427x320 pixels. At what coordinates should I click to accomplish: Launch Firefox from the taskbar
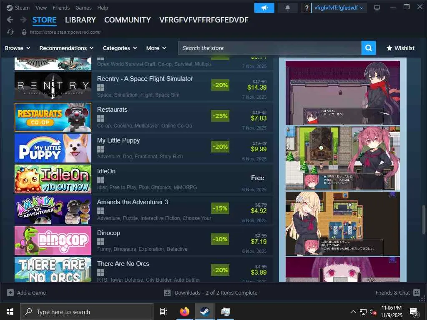coord(184,312)
